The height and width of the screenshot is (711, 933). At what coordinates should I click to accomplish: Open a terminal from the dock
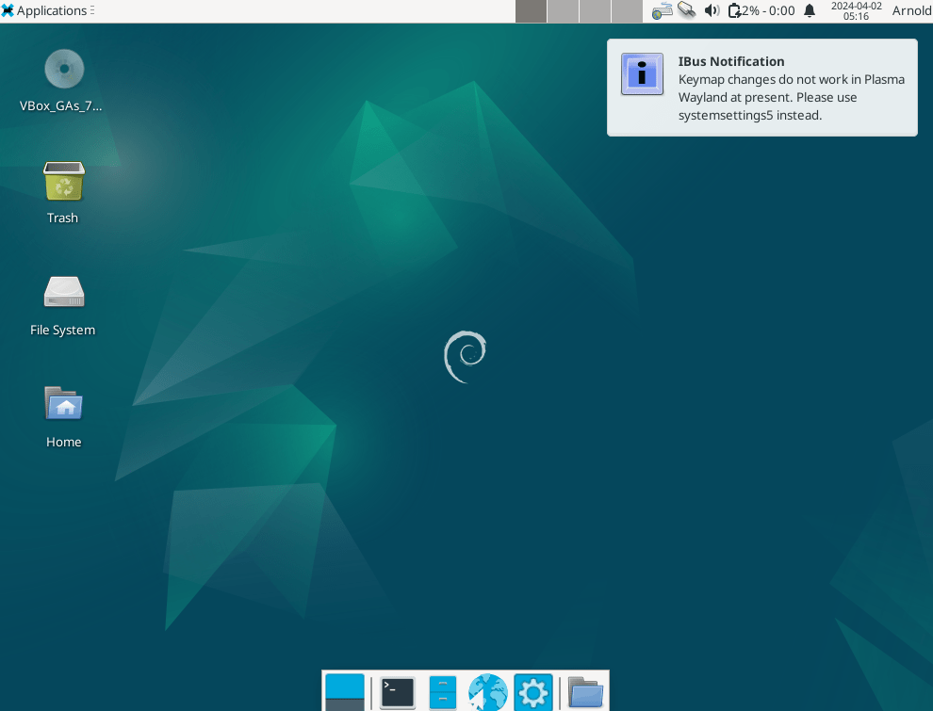[396, 692]
